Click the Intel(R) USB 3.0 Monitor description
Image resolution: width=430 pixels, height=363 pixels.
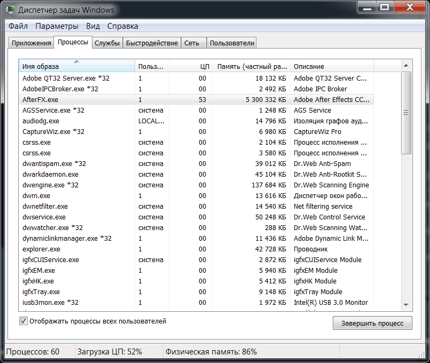pyautogui.click(x=331, y=303)
